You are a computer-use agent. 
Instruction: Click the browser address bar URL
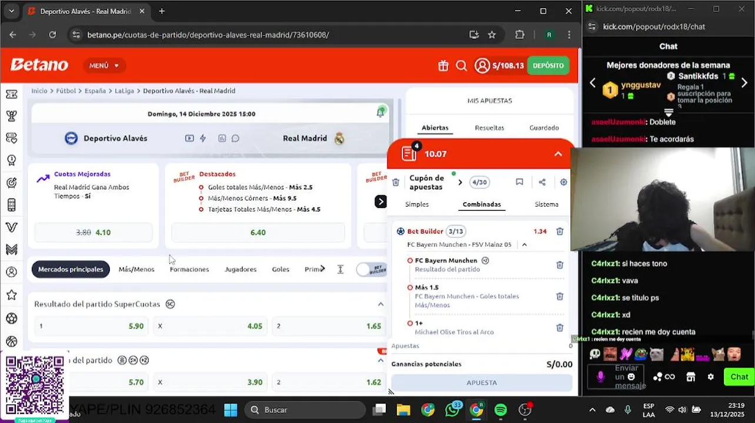point(208,35)
